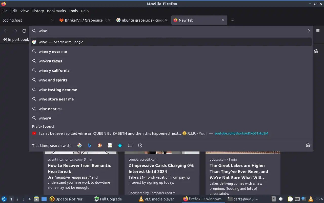Image resolution: width=324 pixels, height=203 pixels.
Task: Select the 'winery texas' suggestion
Action: pos(171,61)
